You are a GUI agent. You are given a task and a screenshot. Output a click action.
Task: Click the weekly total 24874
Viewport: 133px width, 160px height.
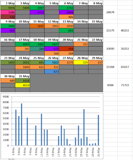110,12
